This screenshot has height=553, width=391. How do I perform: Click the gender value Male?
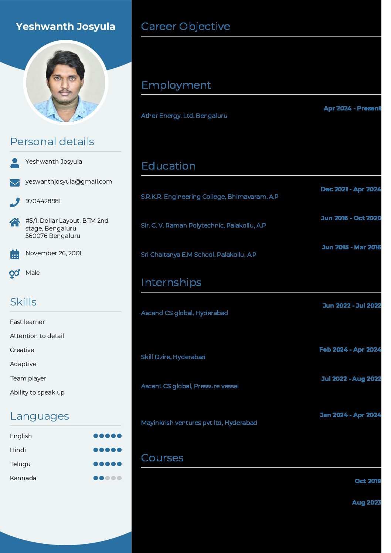[x=33, y=273]
